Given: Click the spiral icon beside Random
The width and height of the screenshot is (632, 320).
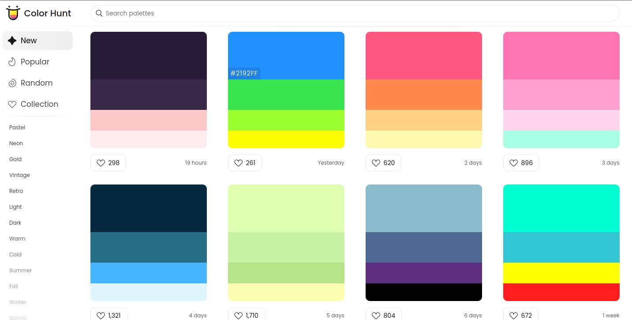Looking at the screenshot, I should point(12,83).
